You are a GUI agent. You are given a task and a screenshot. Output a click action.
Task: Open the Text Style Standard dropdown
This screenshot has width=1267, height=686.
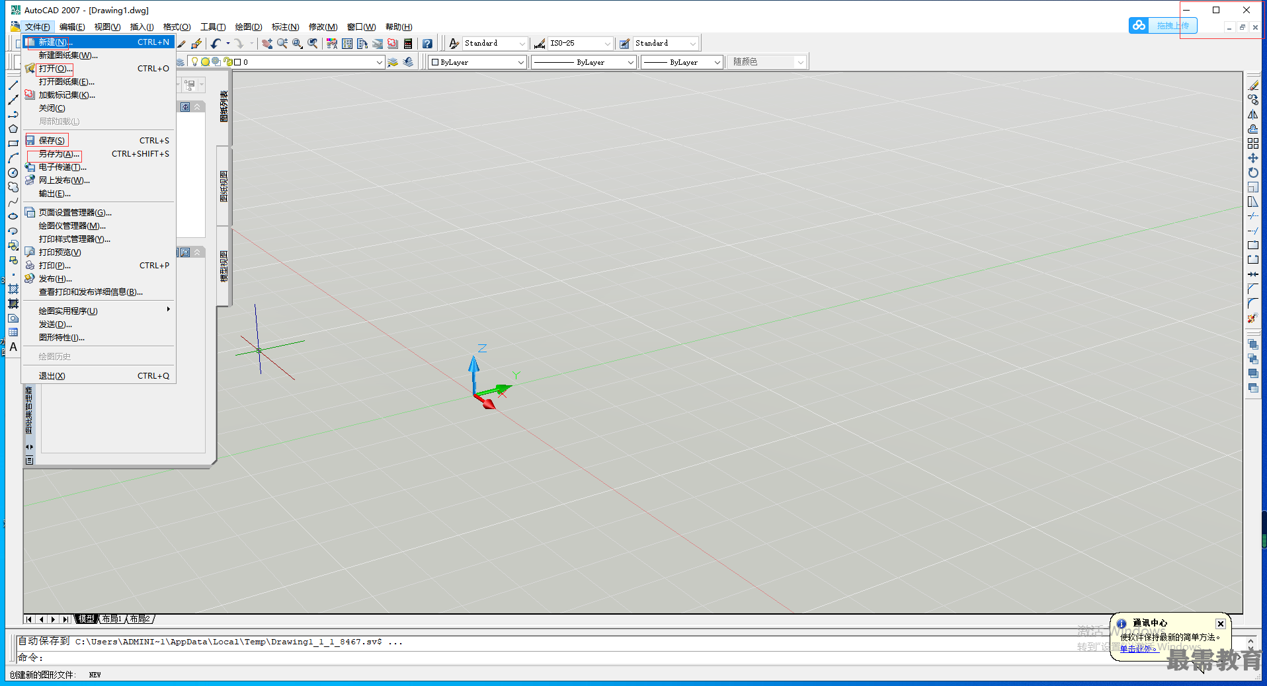(522, 44)
